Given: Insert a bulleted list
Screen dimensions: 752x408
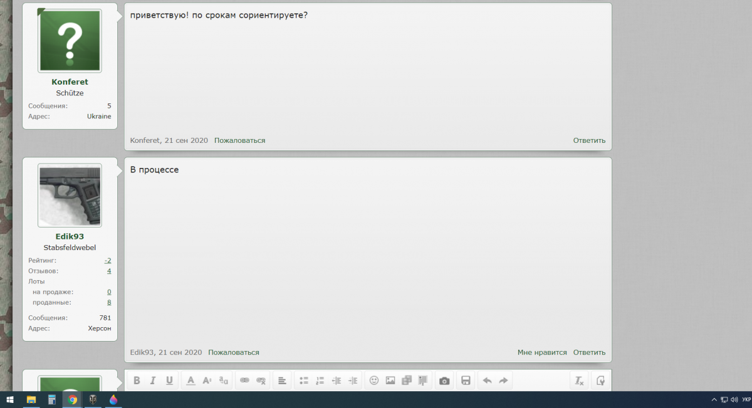Looking at the screenshot, I should pos(304,380).
